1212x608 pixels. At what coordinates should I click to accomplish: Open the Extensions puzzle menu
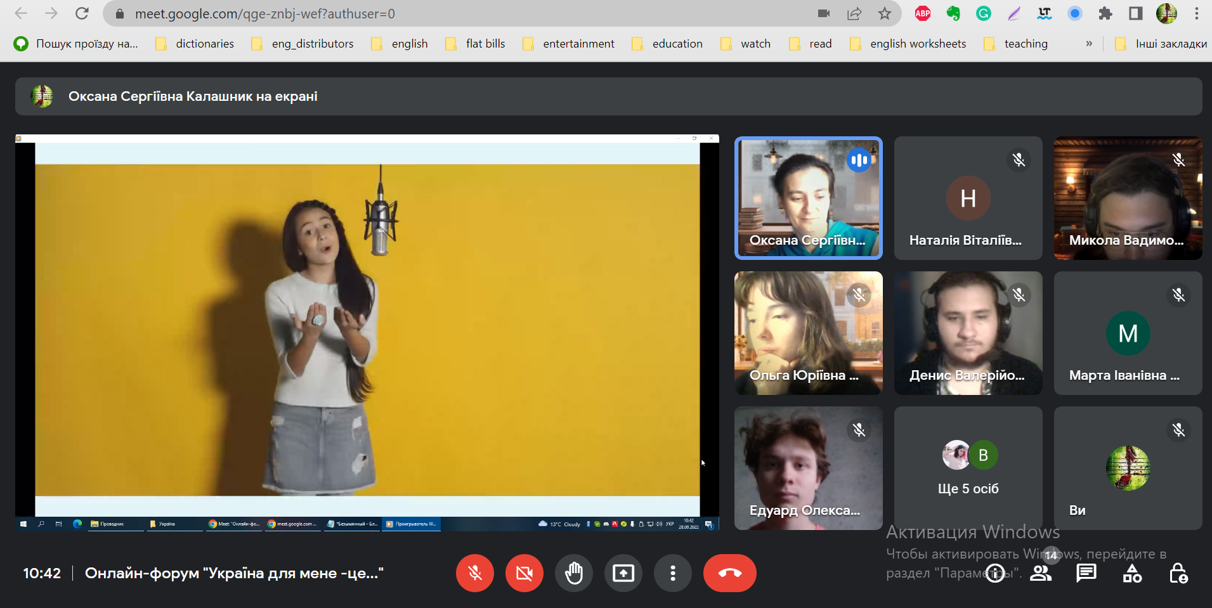[1105, 13]
